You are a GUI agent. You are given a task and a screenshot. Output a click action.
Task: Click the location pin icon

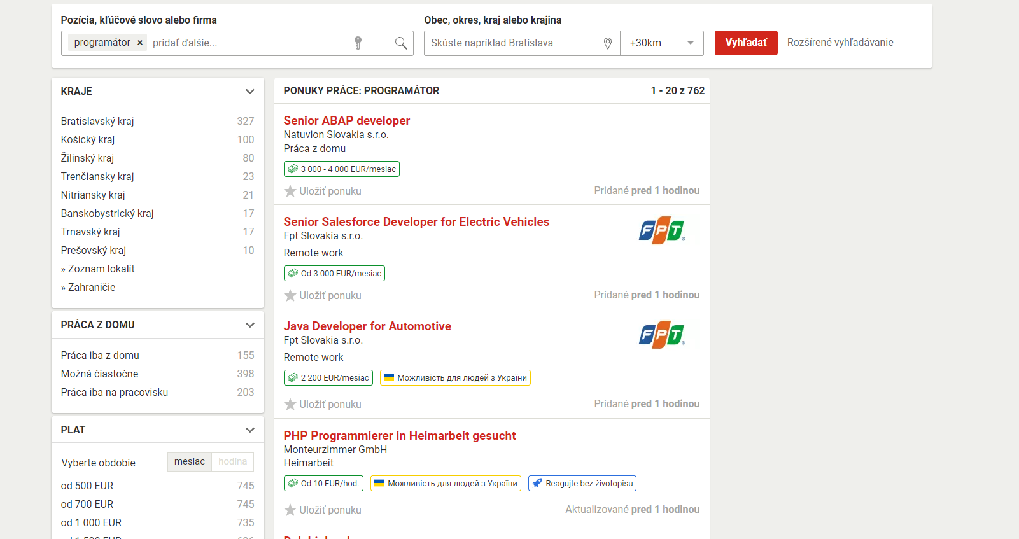[x=607, y=43]
